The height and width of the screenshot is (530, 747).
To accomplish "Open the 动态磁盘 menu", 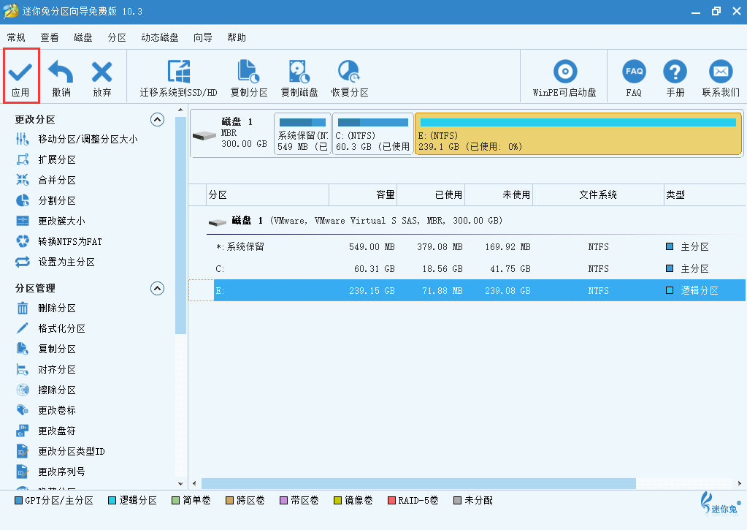I will (160, 38).
